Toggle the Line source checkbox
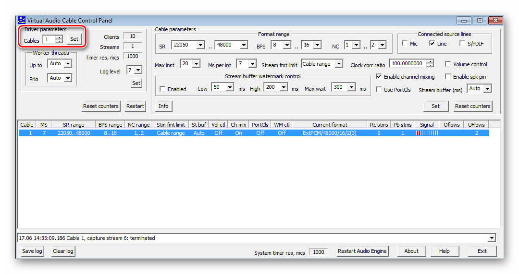This screenshot has width=519, height=274. (x=432, y=44)
